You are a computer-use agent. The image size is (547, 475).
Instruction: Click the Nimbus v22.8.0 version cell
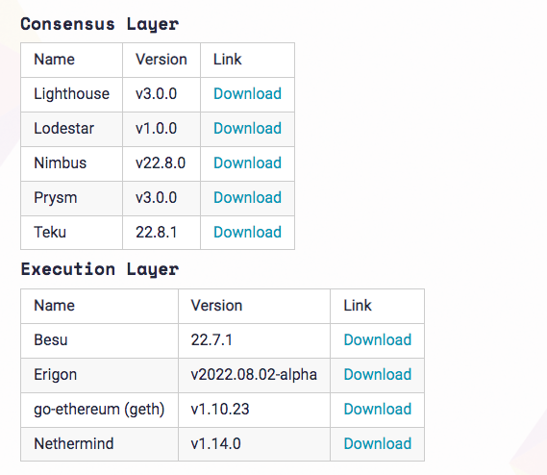(x=162, y=163)
